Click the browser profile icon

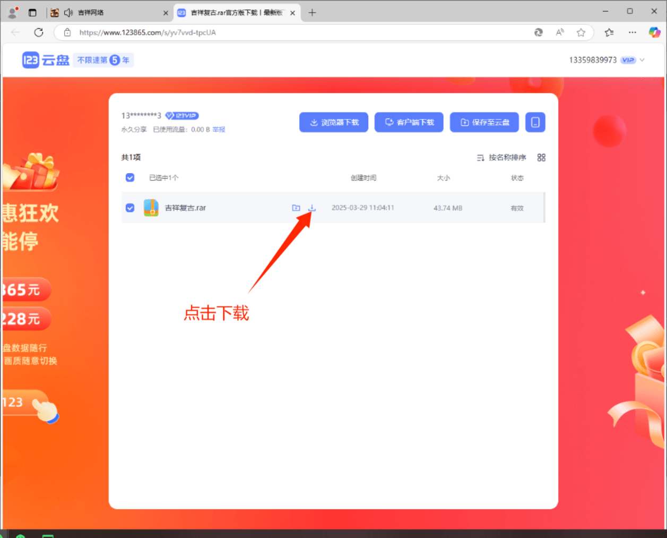[13, 12]
